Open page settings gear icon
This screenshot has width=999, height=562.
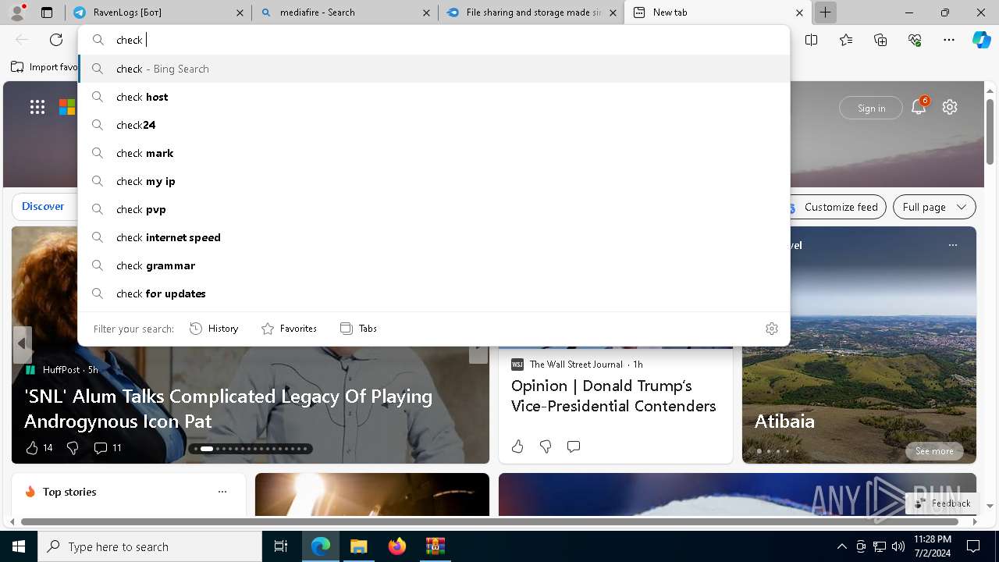[950, 107]
